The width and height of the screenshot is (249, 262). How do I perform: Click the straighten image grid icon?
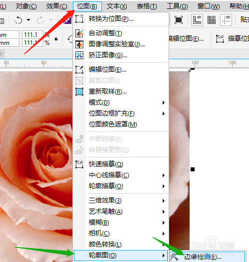pos(79,55)
